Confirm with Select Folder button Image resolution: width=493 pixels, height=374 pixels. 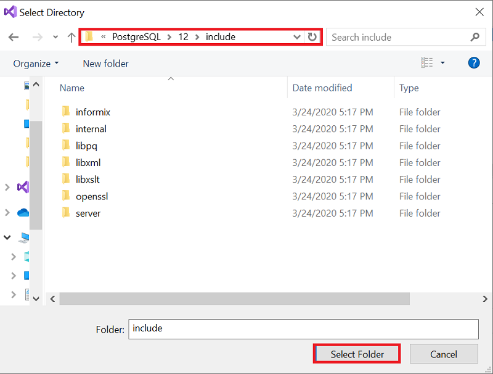(357, 354)
